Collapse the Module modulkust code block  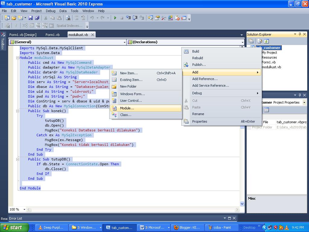[x=18, y=58]
